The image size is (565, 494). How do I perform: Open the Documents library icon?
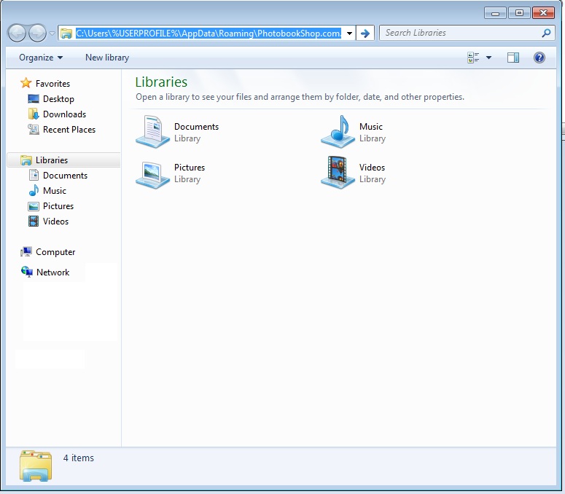pos(153,132)
